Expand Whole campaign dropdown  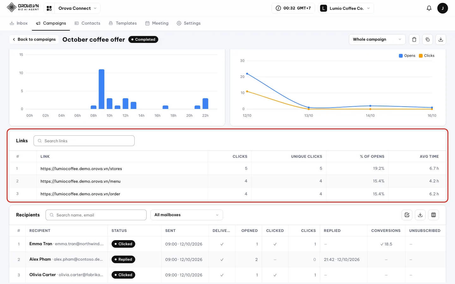377,39
